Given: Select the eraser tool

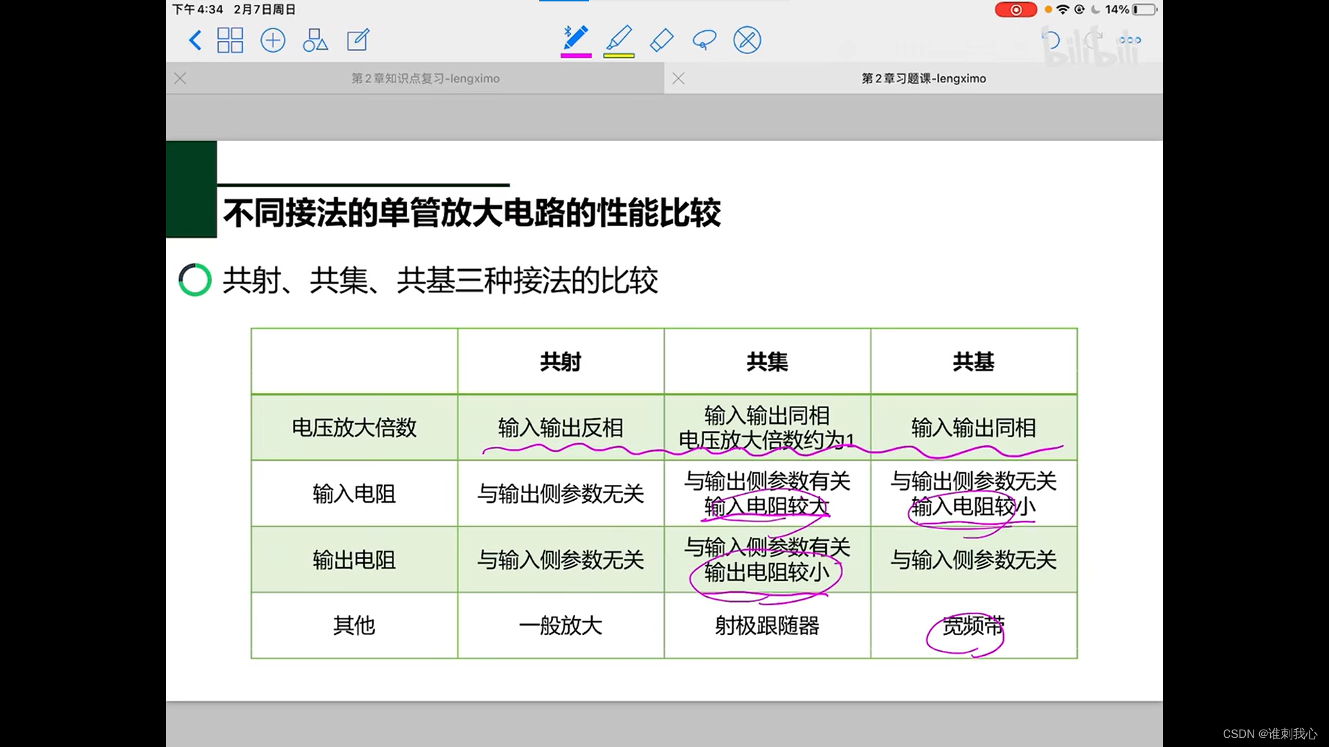Looking at the screenshot, I should (x=662, y=40).
